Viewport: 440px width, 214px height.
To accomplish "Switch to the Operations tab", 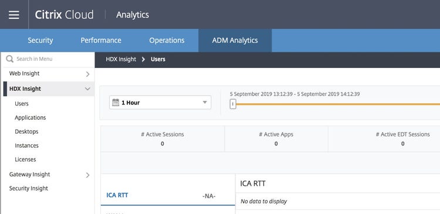I will [167, 40].
